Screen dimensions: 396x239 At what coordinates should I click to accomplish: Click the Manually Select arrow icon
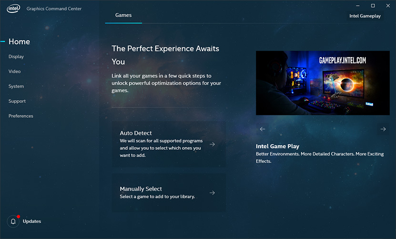212,193
